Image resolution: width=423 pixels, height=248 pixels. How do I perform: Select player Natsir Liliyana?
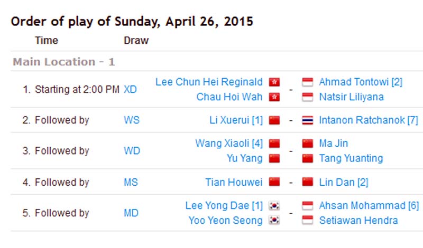[352, 97]
